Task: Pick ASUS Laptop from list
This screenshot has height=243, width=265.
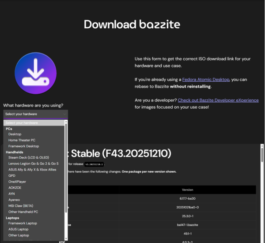Action: click(34, 229)
